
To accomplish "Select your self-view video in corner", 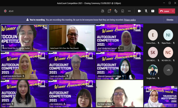I will pos(161,97).
